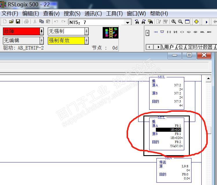Open the 无编辑 edits dropdown

[x=41, y=41]
